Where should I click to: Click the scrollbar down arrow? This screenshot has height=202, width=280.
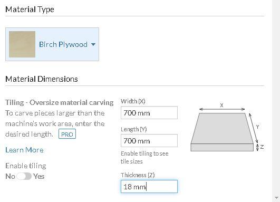click(276, 198)
